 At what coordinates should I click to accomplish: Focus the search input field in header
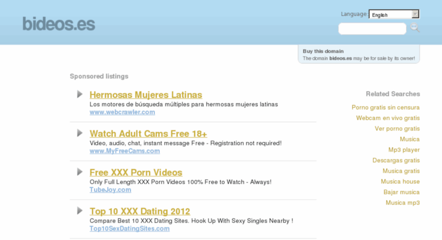[372, 29]
